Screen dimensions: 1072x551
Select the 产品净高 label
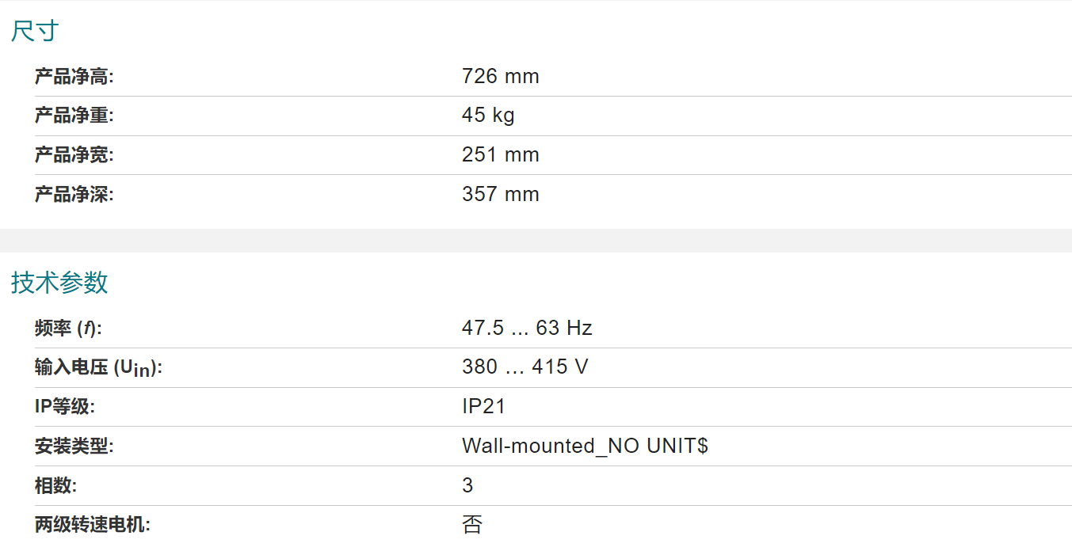(x=74, y=77)
